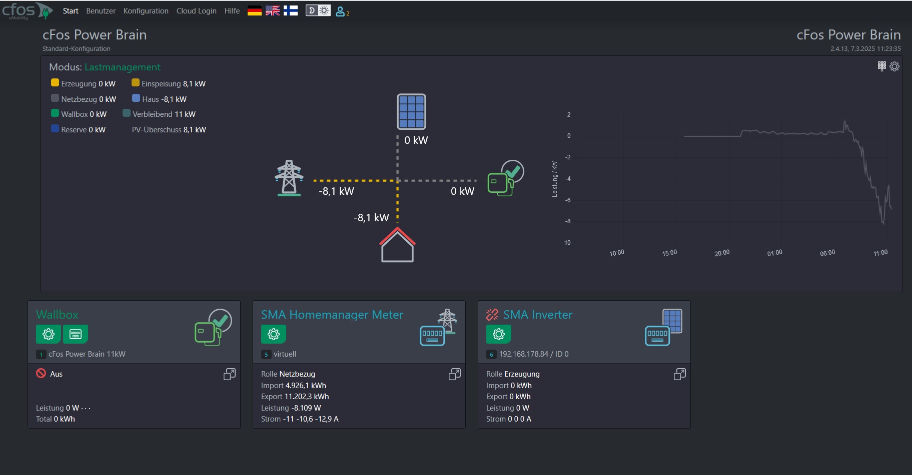The image size is (912, 475).
Task: Click 'Strom -11 -10,6 -12,9 A' text
Action: (300, 419)
